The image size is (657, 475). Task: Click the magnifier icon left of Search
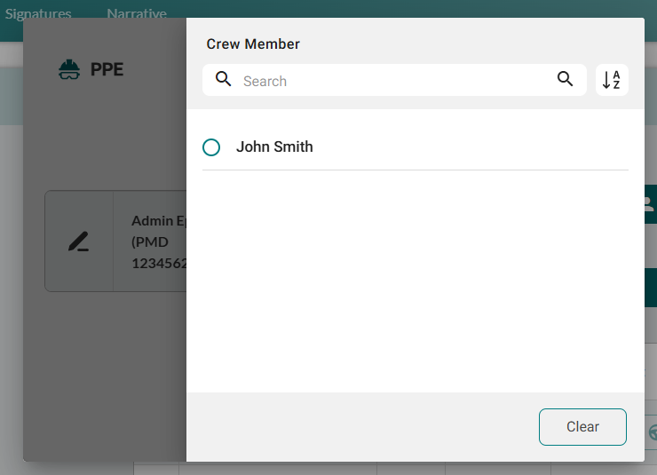(x=224, y=80)
